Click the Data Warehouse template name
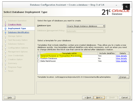 pyautogui.click(x=48, y=61)
